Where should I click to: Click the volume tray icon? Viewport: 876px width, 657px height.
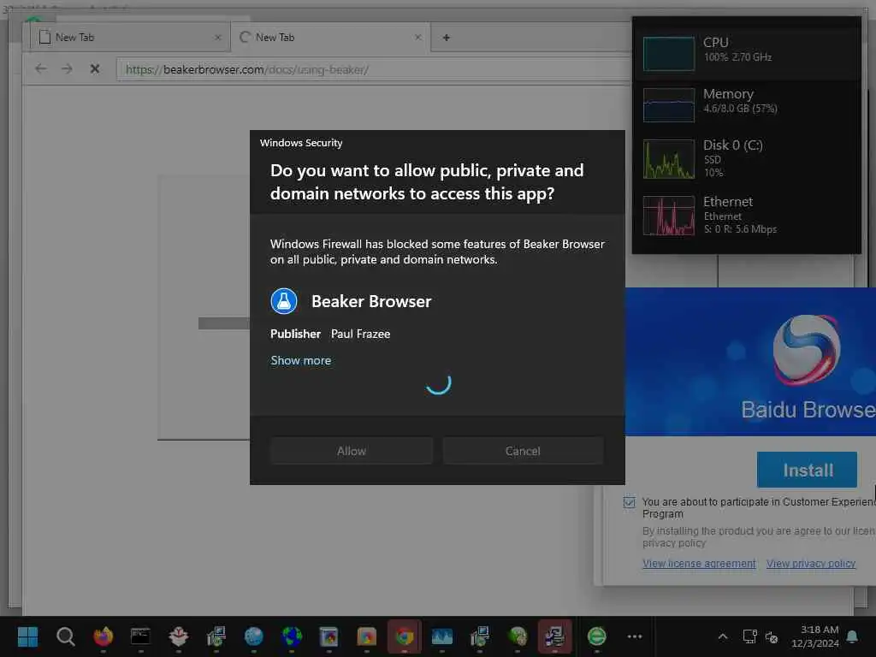pos(772,636)
